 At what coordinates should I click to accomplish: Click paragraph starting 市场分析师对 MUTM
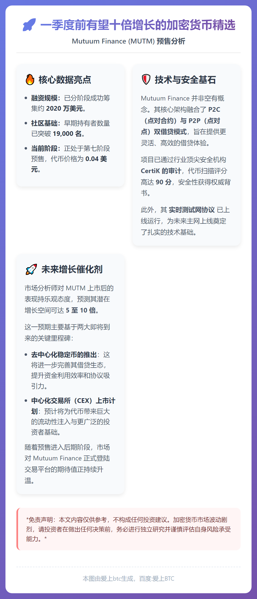69,299
